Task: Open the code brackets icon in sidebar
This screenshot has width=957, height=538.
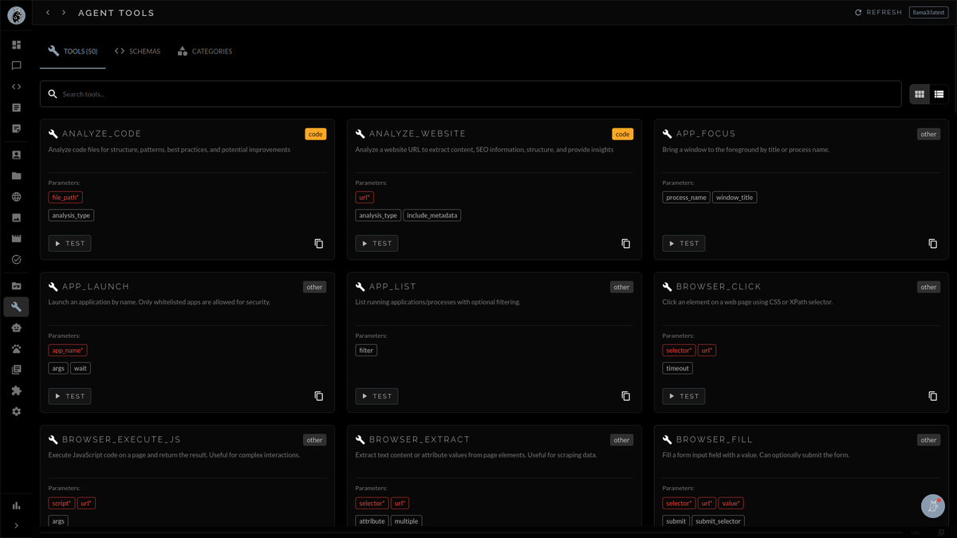Action: coord(16,86)
